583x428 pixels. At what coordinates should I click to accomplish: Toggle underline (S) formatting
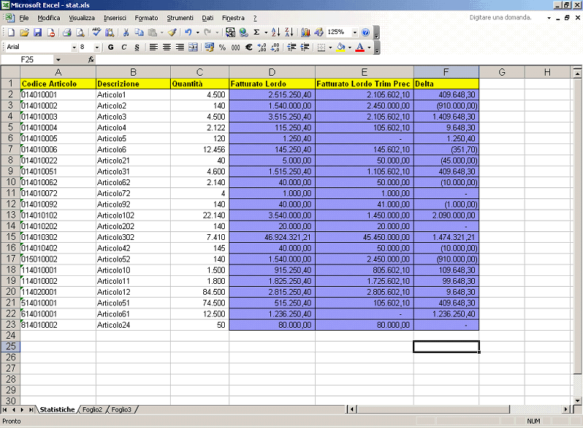tap(137, 48)
